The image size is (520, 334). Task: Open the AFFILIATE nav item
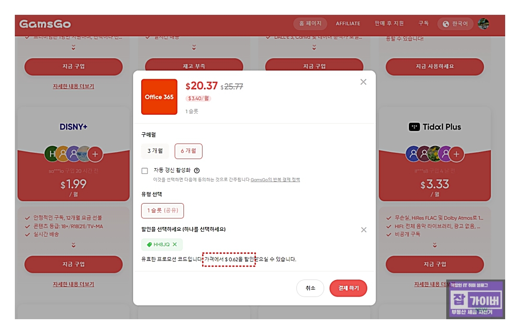point(348,23)
